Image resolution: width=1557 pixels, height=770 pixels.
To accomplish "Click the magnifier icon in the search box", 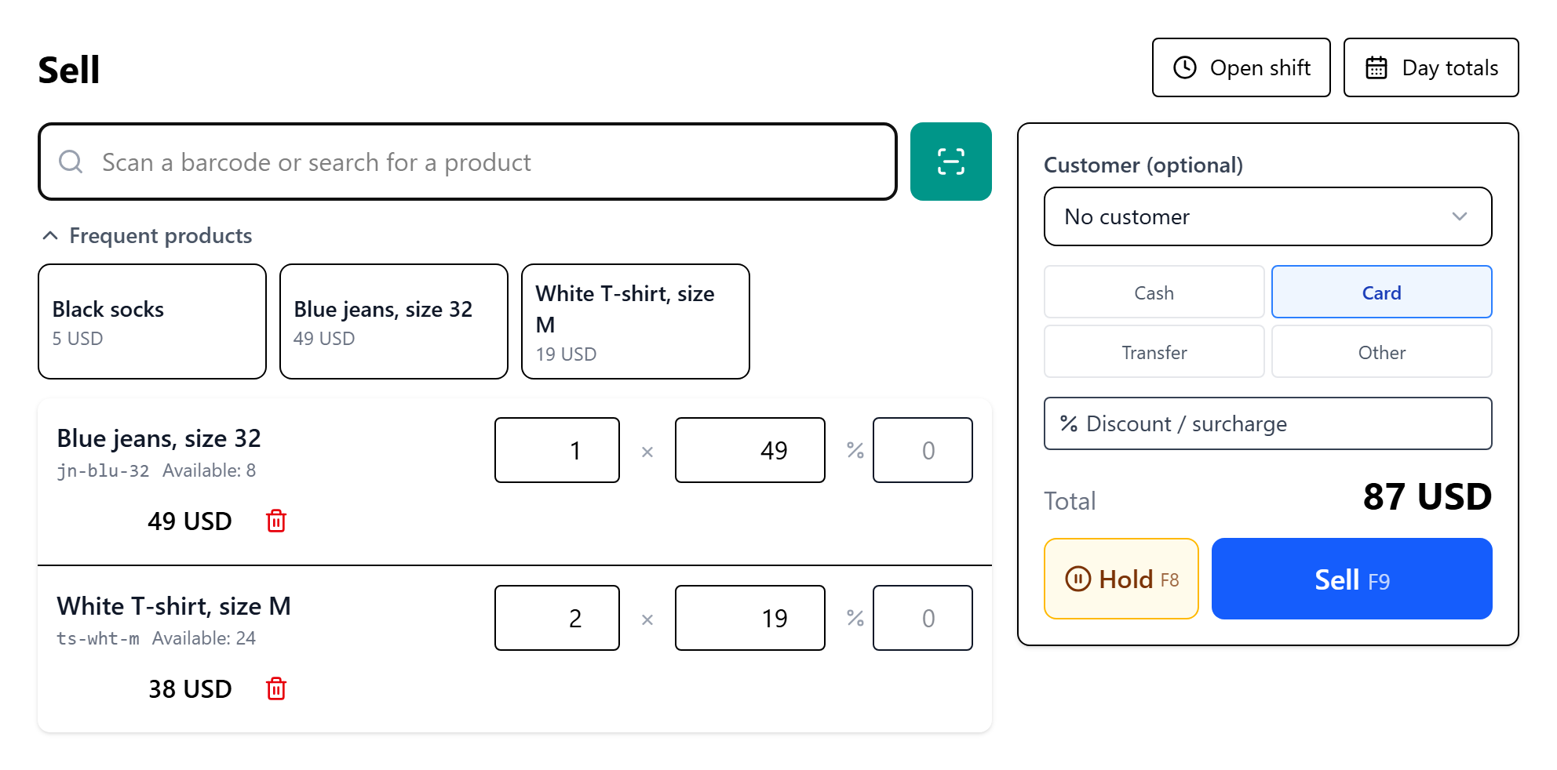I will click(71, 162).
